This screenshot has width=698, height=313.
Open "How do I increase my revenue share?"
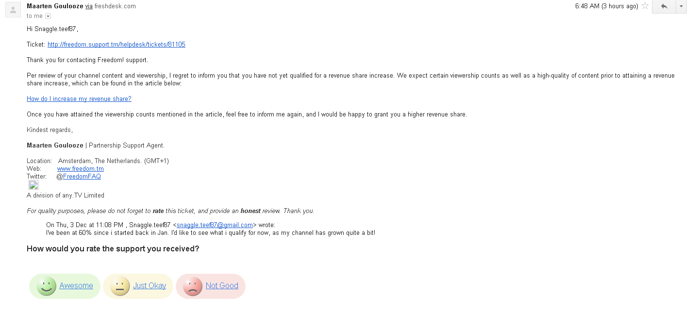point(79,99)
